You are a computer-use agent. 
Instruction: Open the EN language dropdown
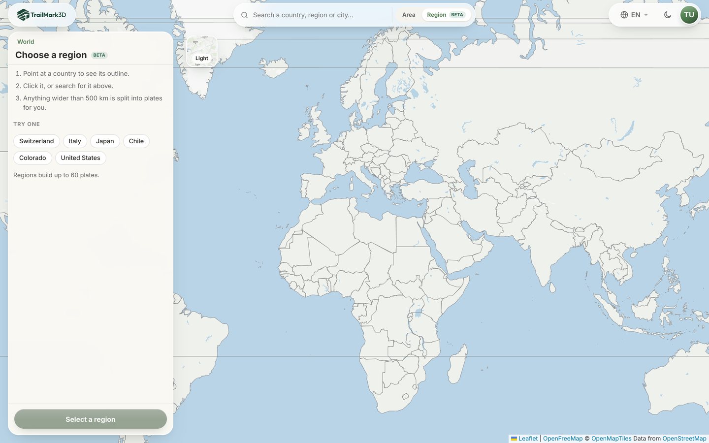(634, 15)
